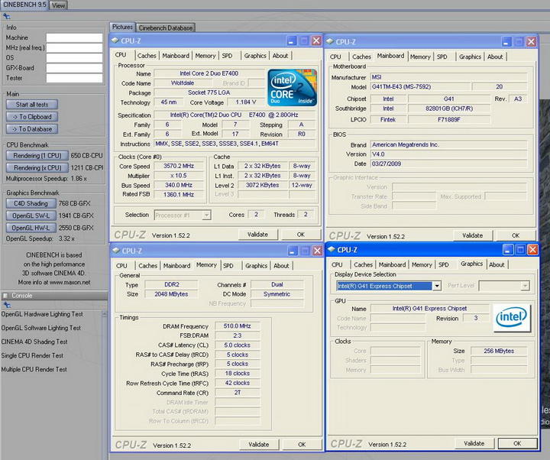Expand the Display Device Selection dropdown
The height and width of the screenshot is (460, 550).
click(x=436, y=286)
